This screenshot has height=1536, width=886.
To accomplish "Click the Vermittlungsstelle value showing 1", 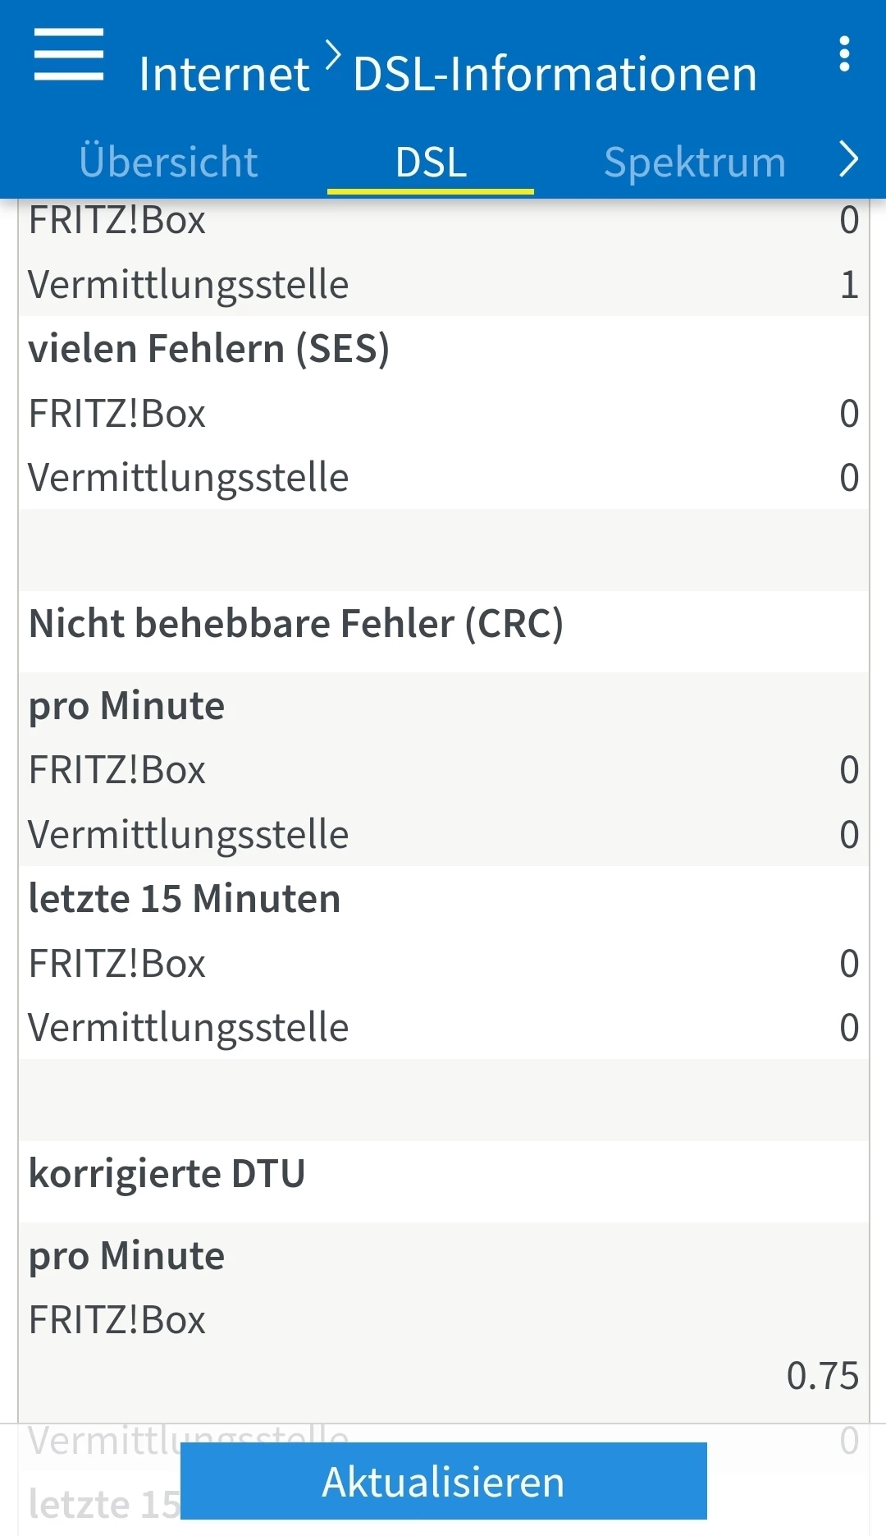I will 849,284.
